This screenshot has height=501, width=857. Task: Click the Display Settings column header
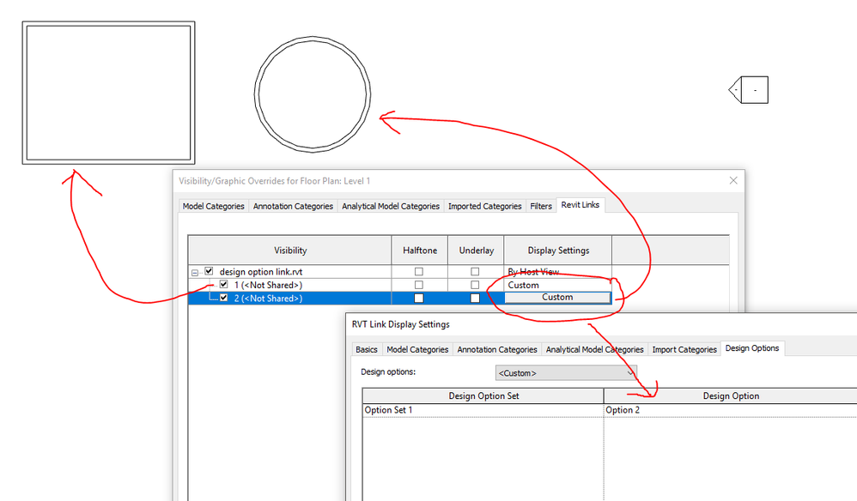click(x=558, y=250)
